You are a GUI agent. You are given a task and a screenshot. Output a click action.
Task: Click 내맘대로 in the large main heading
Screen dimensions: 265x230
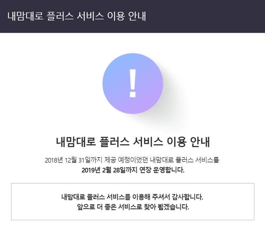pyautogui.click(x=76, y=142)
